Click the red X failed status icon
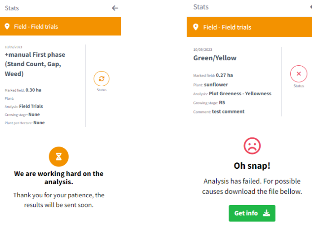Viewport: 312px width, 230px height. point(298,74)
